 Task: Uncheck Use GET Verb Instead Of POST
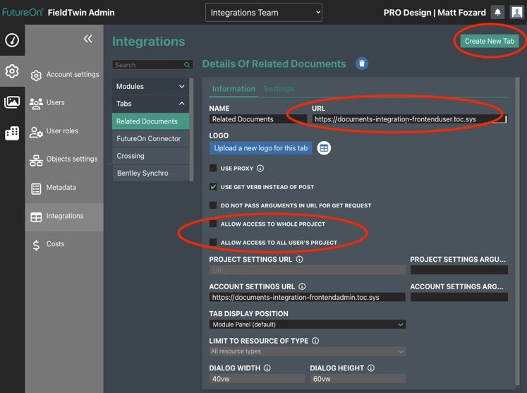213,186
